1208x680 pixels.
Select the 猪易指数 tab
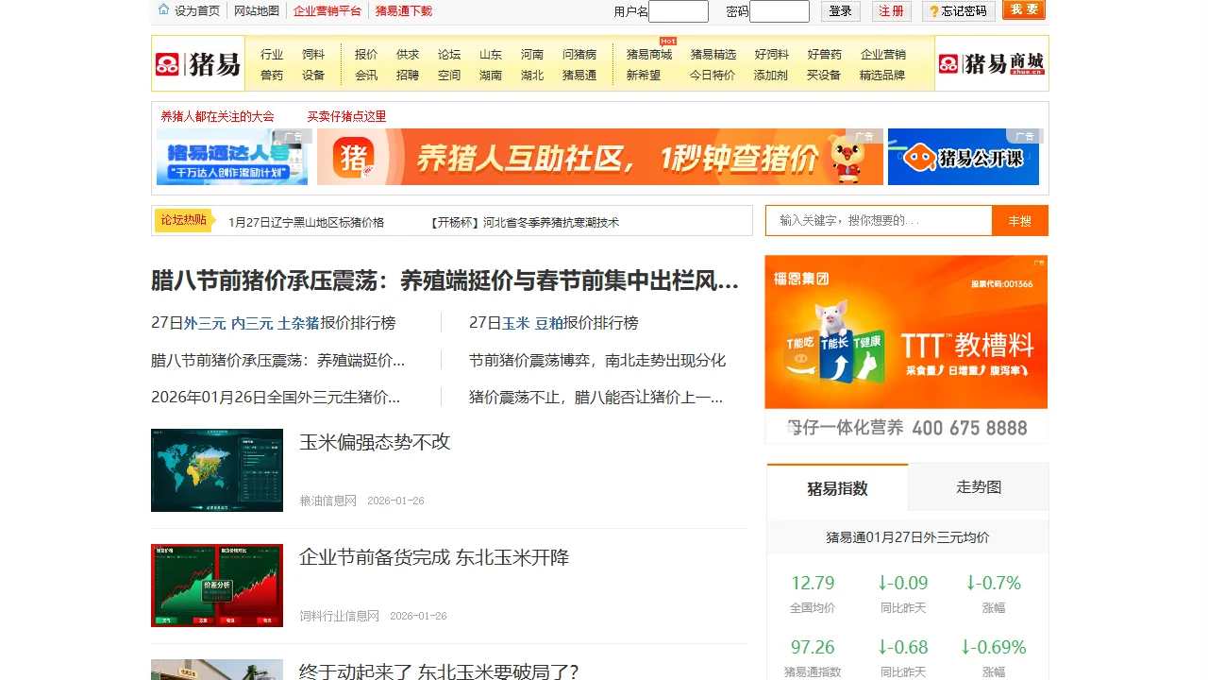point(836,486)
